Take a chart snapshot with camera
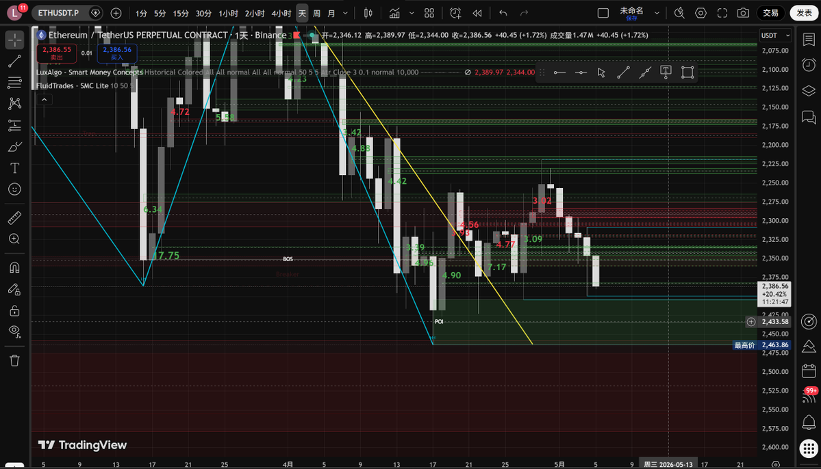 tap(743, 13)
